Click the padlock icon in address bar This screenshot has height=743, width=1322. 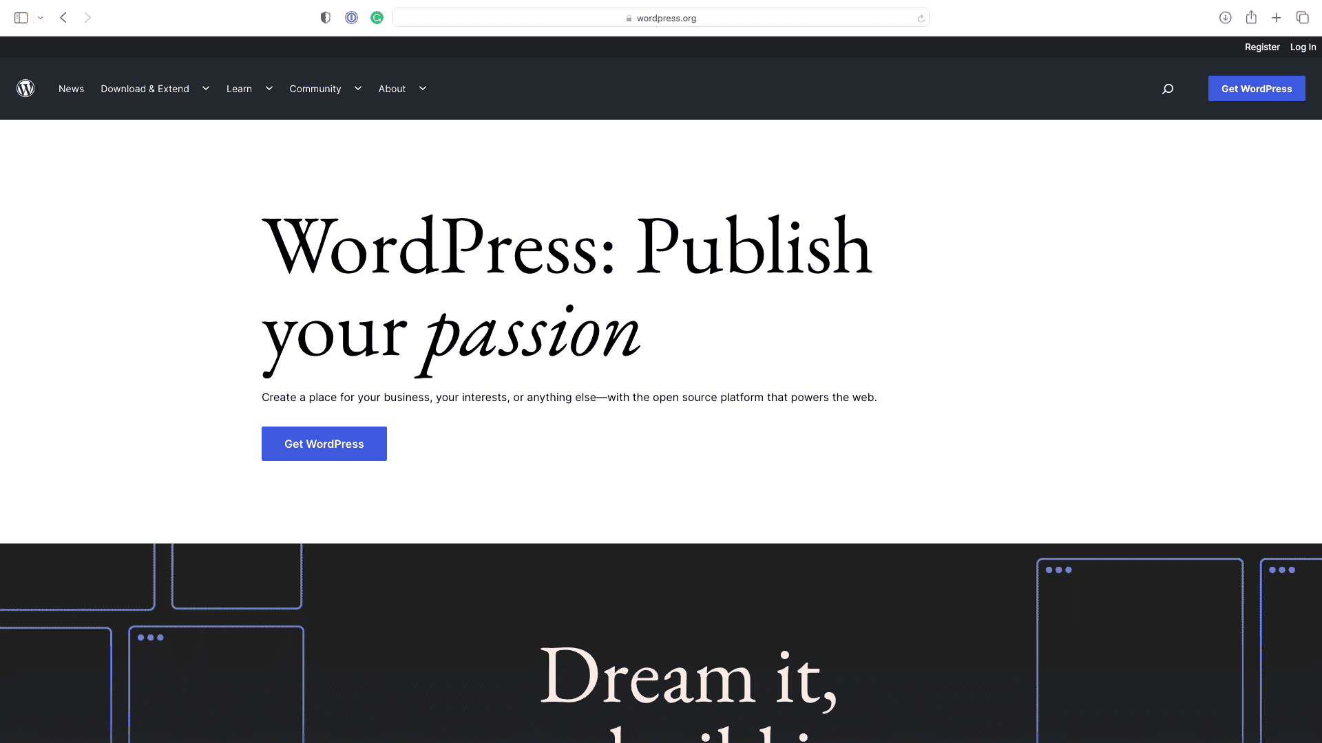point(629,19)
